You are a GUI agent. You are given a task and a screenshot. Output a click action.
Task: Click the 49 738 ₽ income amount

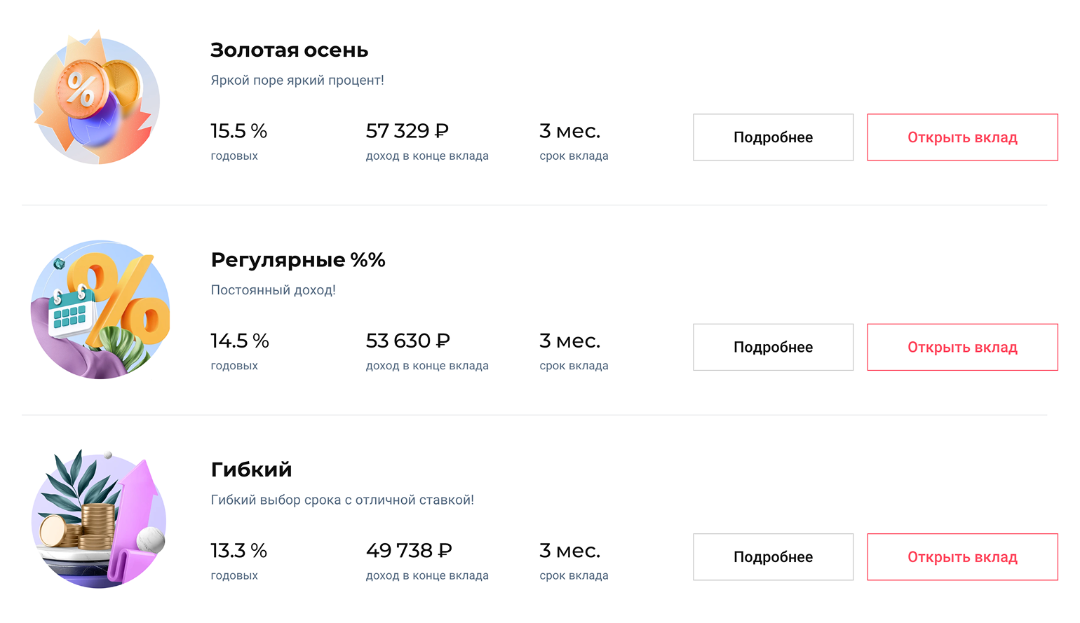click(409, 551)
